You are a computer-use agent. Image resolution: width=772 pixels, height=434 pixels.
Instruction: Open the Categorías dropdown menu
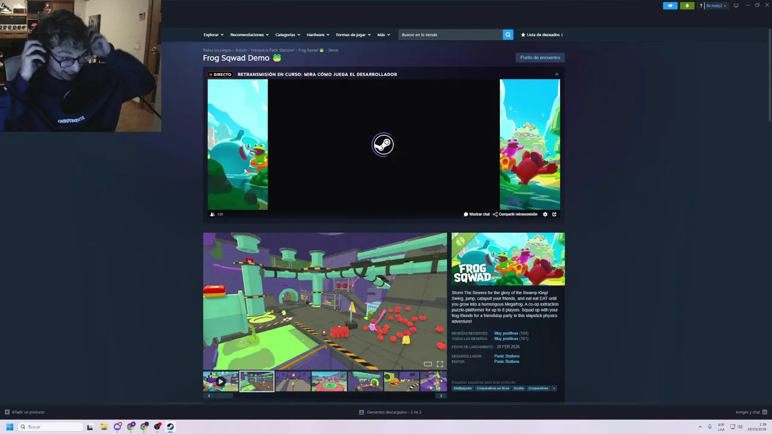pyautogui.click(x=288, y=34)
